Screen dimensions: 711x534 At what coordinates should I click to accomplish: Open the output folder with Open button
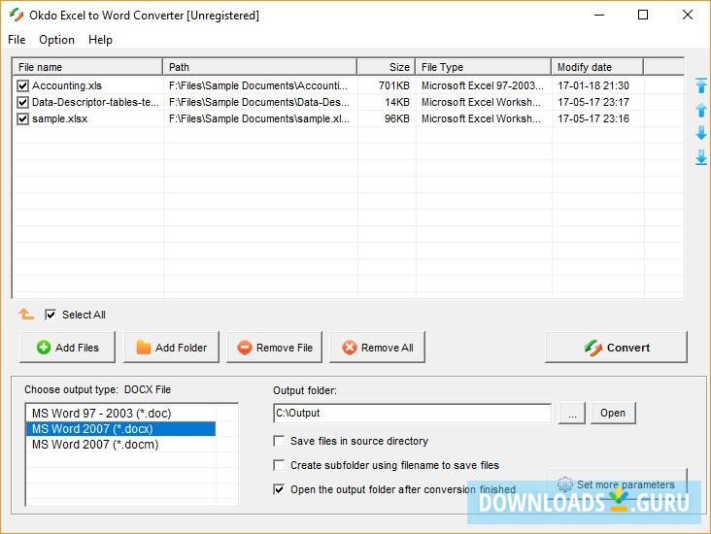pos(613,413)
